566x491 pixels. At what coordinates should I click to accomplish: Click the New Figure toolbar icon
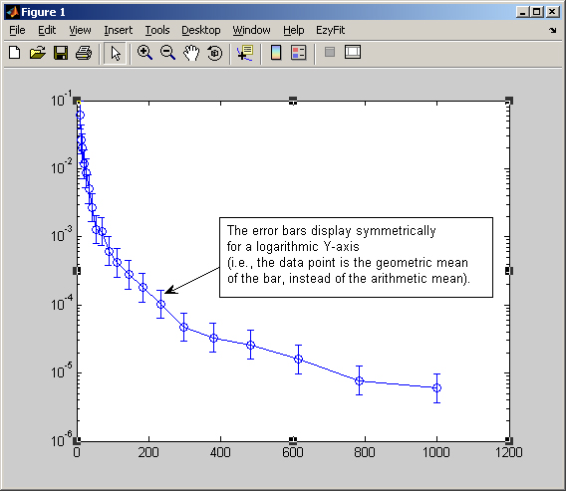coord(14,53)
